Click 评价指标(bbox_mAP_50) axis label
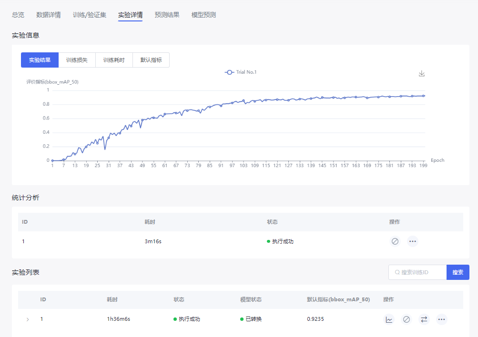This screenshot has height=337, width=478. coord(52,82)
